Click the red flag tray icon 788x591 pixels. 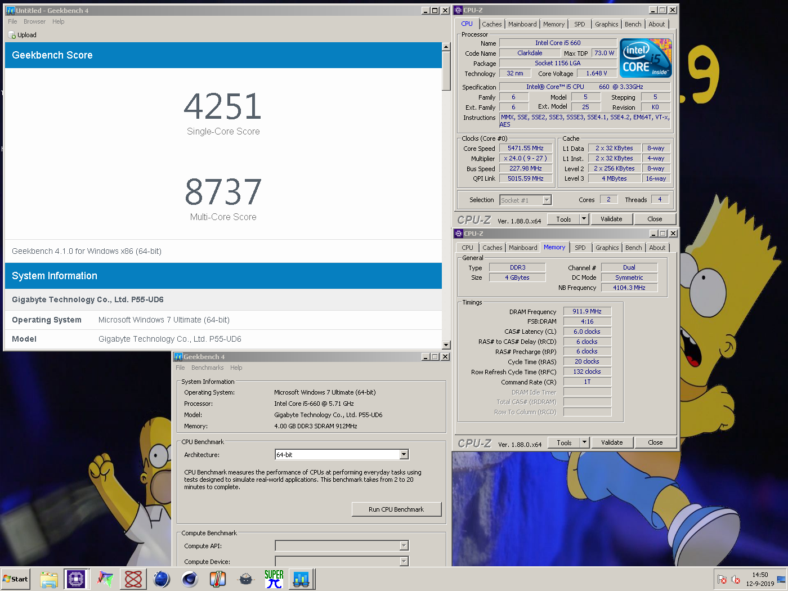[722, 579]
